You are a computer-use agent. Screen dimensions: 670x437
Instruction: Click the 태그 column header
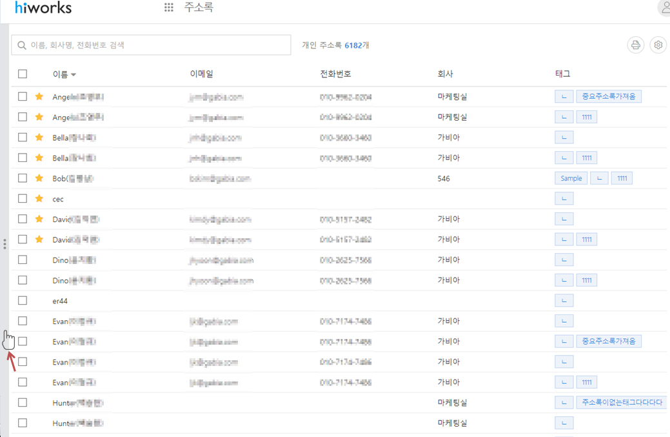coord(562,74)
